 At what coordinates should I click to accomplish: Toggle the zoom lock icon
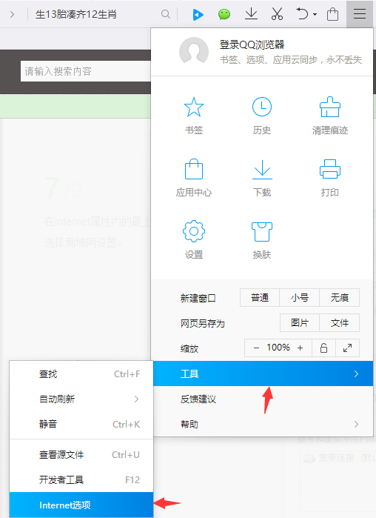(323, 348)
